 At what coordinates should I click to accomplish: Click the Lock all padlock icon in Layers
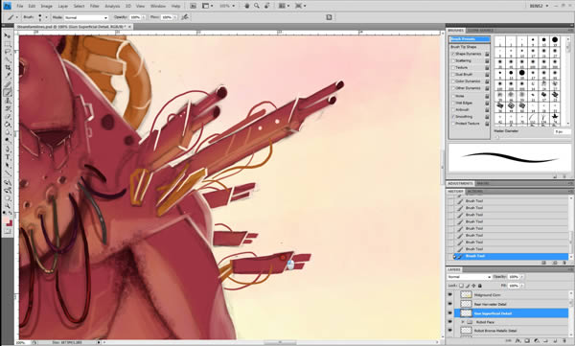click(x=480, y=286)
